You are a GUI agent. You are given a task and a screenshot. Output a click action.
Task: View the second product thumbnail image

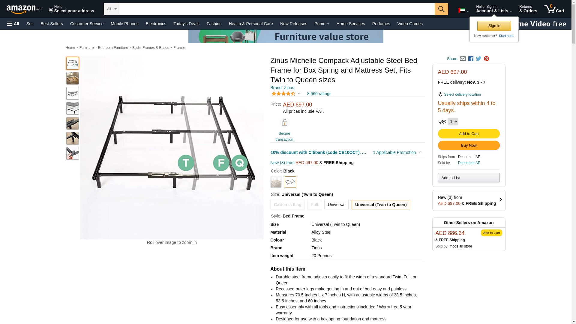tap(73, 78)
